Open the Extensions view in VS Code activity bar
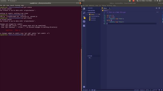This screenshot has height=91, width=163. (x=84, y=26)
